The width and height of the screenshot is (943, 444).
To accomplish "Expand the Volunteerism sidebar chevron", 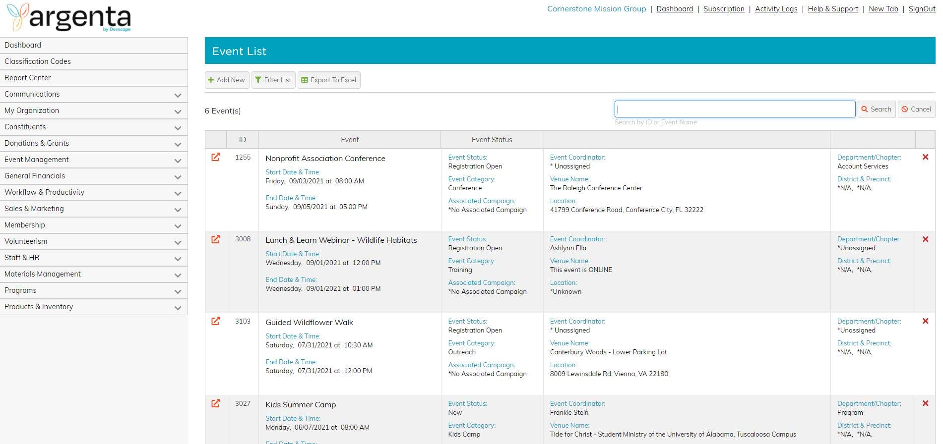I will 178,242.
